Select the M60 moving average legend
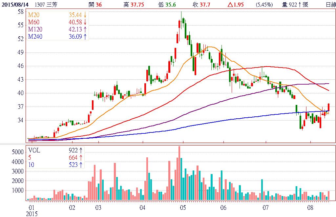Image resolution: width=336 pixels, height=217 pixels. 33,22
